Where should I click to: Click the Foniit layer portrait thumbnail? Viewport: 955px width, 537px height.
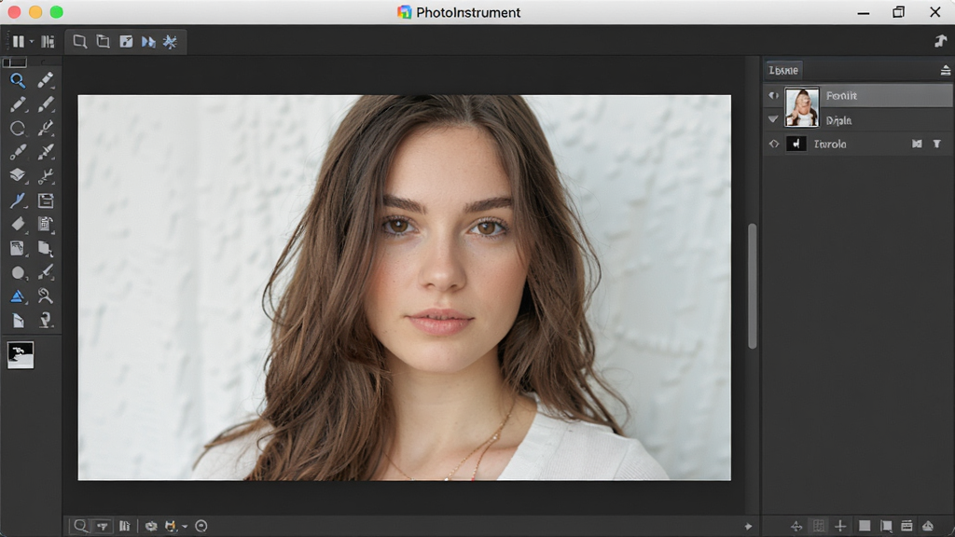801,107
